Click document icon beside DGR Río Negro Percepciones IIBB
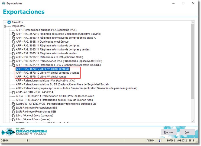Screen dimensions: 201x146 (13, 108)
